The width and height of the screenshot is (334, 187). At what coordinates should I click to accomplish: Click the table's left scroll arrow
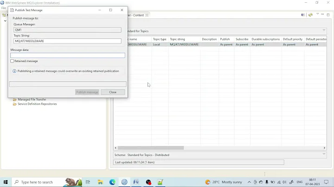[x=116, y=148]
